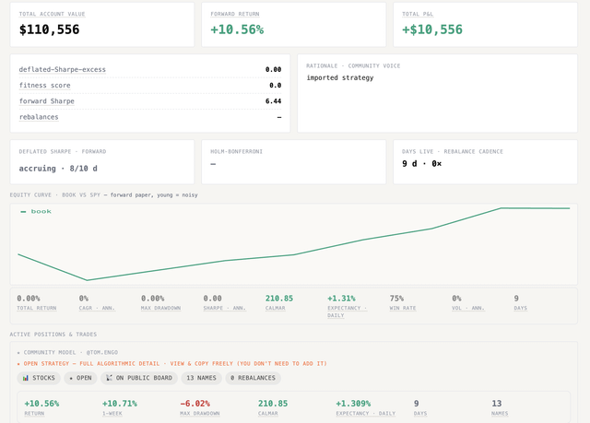Click the +1.309% expectancy daily value

353,404
